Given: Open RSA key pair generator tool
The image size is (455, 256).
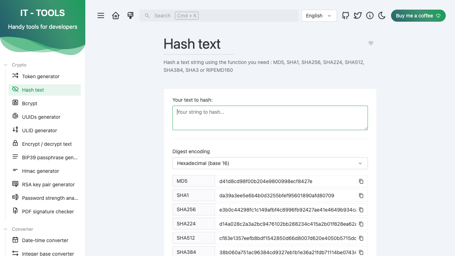Looking at the screenshot, I should point(44,185).
